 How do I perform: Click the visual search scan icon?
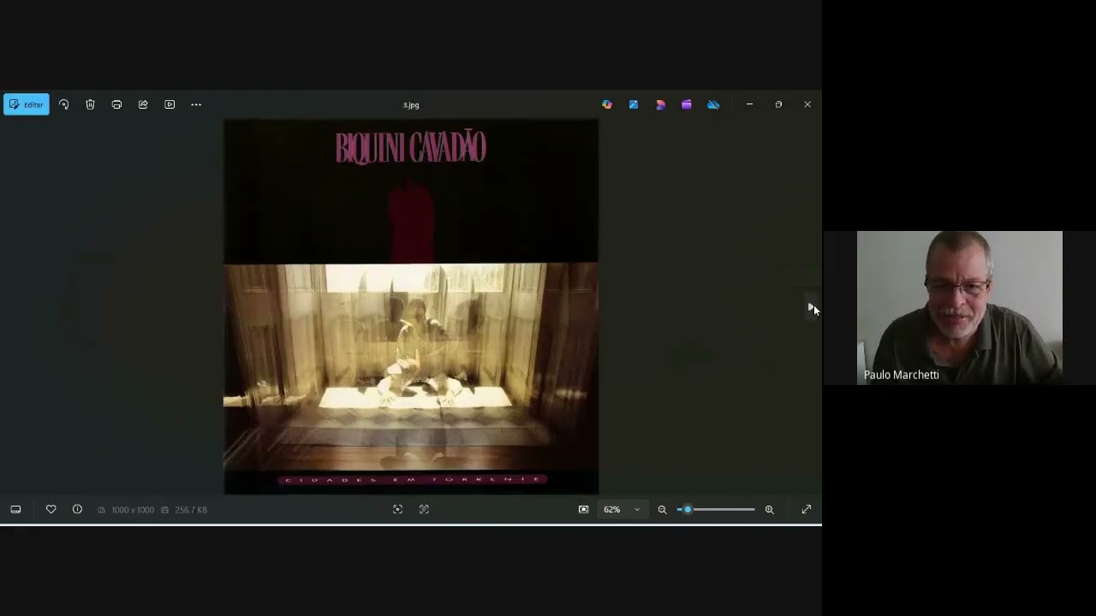point(397,509)
